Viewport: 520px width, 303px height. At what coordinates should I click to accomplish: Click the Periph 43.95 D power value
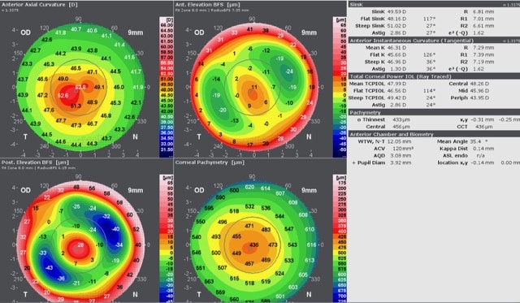(x=479, y=97)
